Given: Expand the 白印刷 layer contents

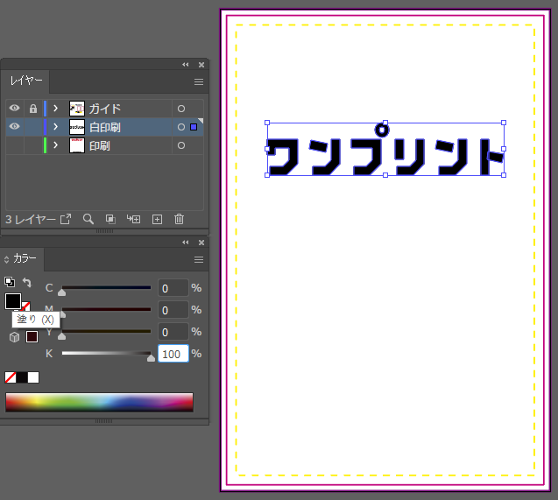Looking at the screenshot, I should point(55,127).
